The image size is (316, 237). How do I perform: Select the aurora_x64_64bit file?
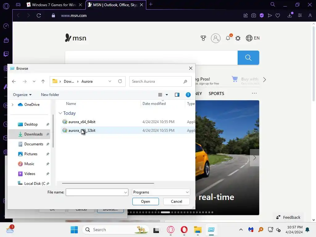pyautogui.click(x=82, y=122)
